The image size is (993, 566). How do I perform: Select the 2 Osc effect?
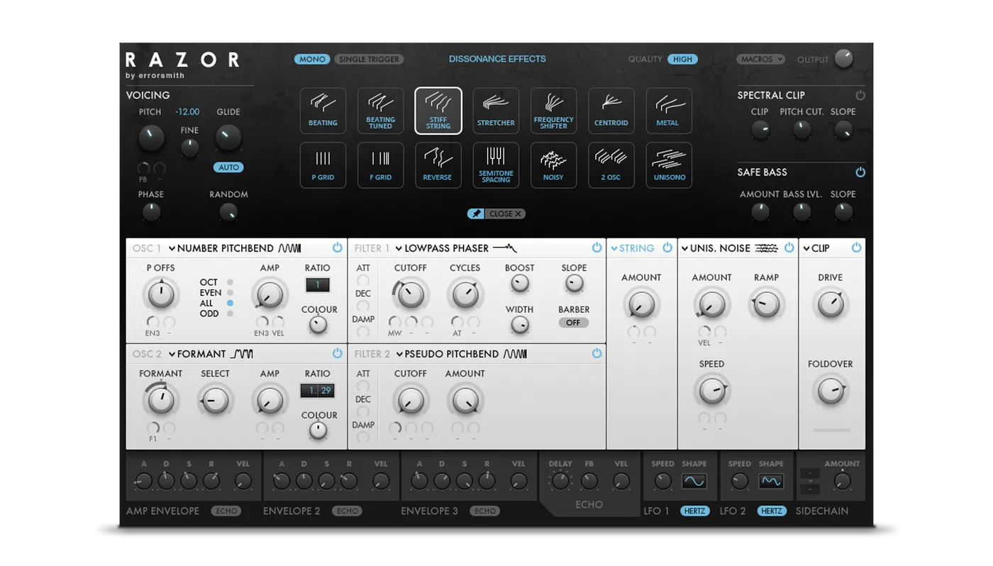tap(611, 165)
